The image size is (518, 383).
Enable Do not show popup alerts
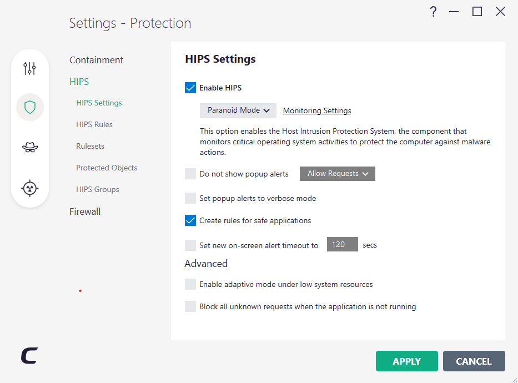point(190,174)
